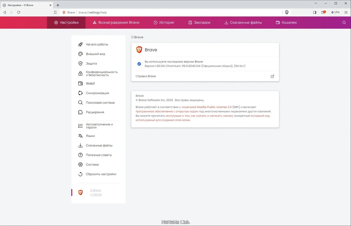The width and height of the screenshot is (351, 226).
Task: Click Brave logo in About card header
Action: [139, 50]
